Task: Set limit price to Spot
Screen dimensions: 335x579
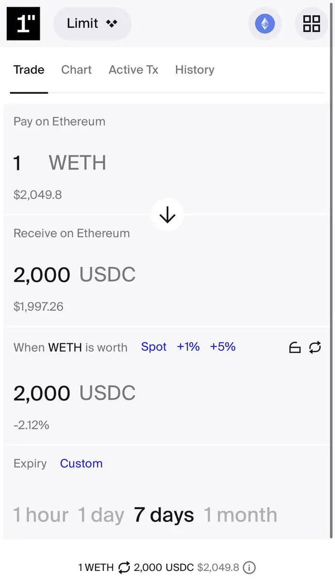Action: (154, 347)
